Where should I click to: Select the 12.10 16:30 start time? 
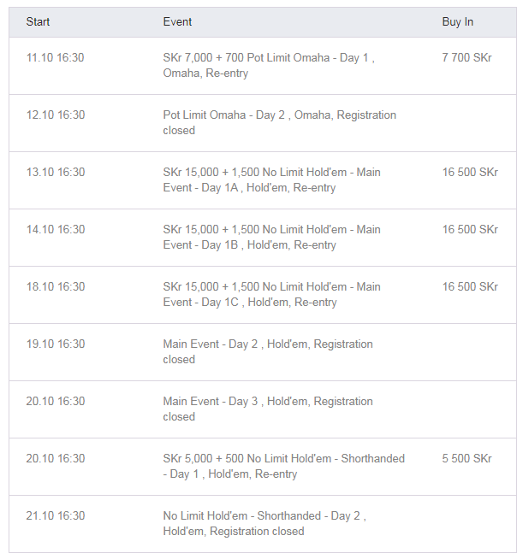tap(55, 115)
